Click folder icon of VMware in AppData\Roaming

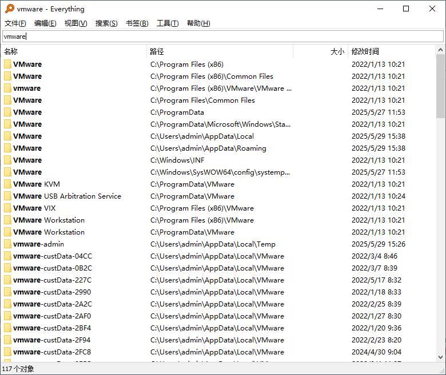click(7, 148)
